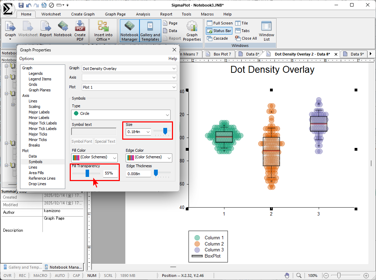Open the Edge Color dropdown
The image size is (376, 280).
click(149, 158)
